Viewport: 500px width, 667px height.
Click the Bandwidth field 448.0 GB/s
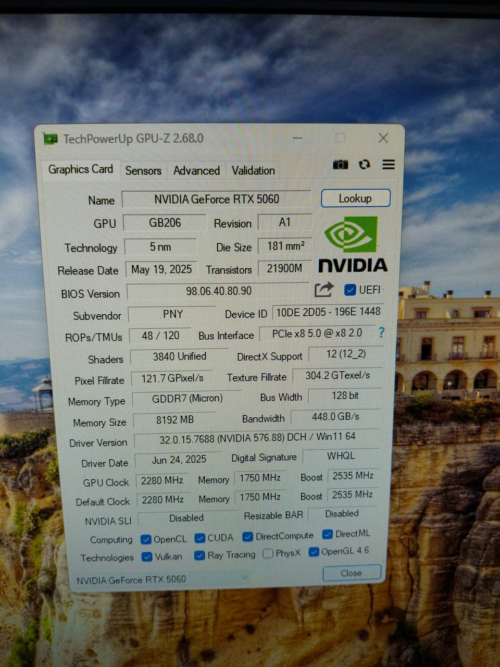(x=335, y=417)
